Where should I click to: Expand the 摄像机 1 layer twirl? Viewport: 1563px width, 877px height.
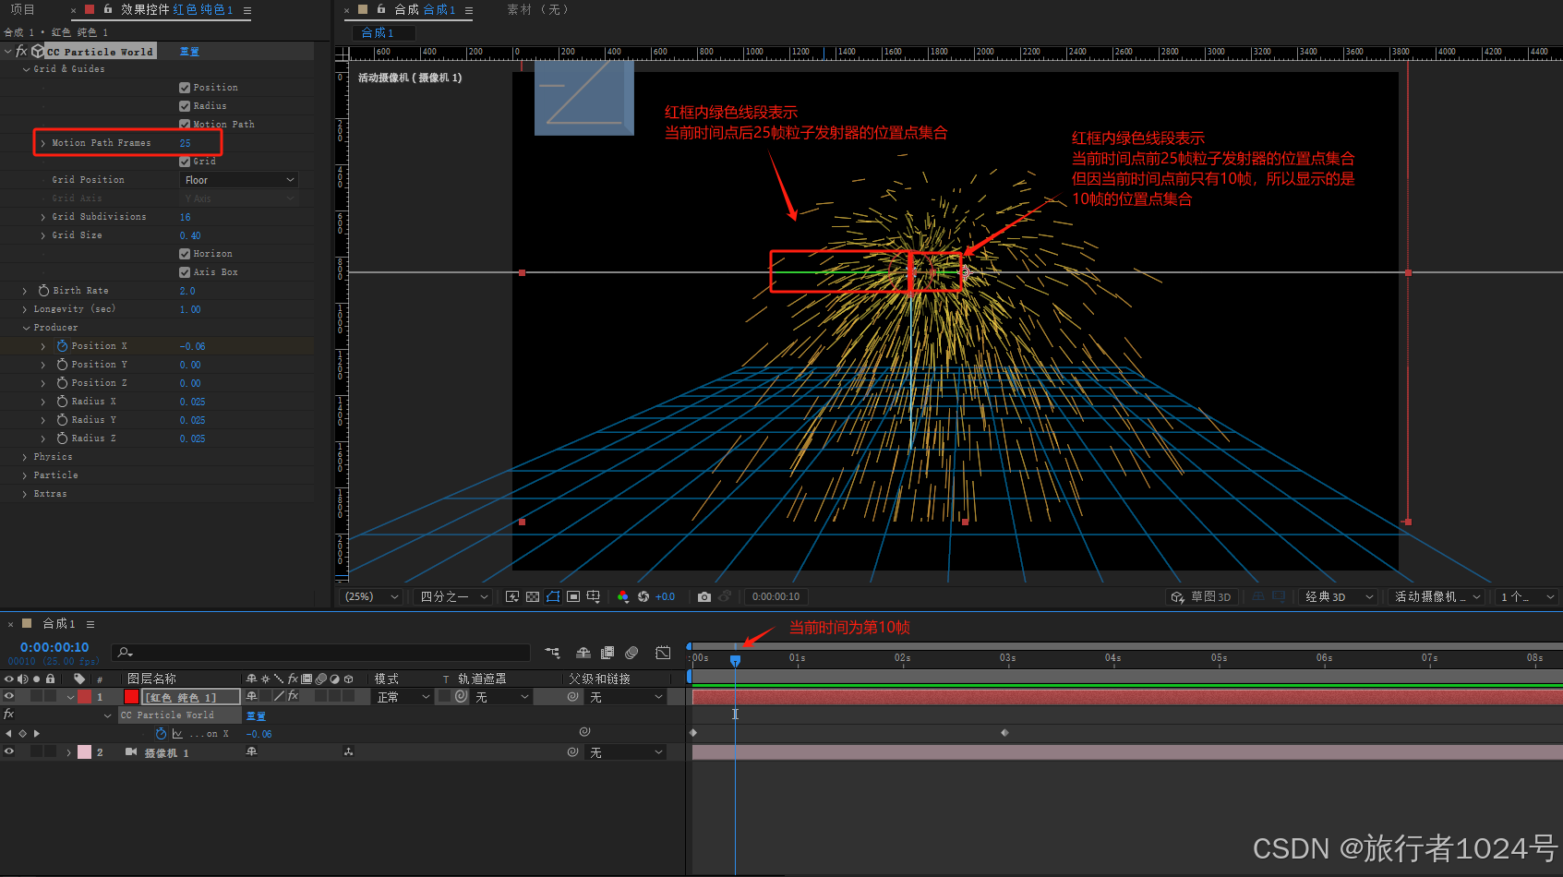(x=69, y=752)
